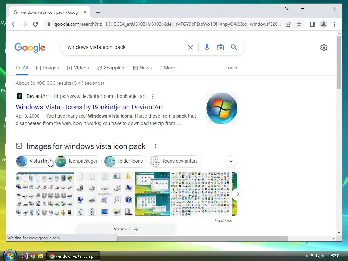Search by image with the camera icon
This screenshot has height=261, width=348.
[220, 47]
